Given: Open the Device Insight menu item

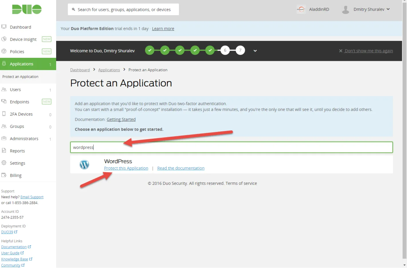Looking at the screenshot, I should pyautogui.click(x=23, y=39).
